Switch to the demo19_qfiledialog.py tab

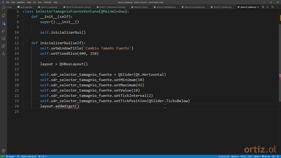(165, 7)
